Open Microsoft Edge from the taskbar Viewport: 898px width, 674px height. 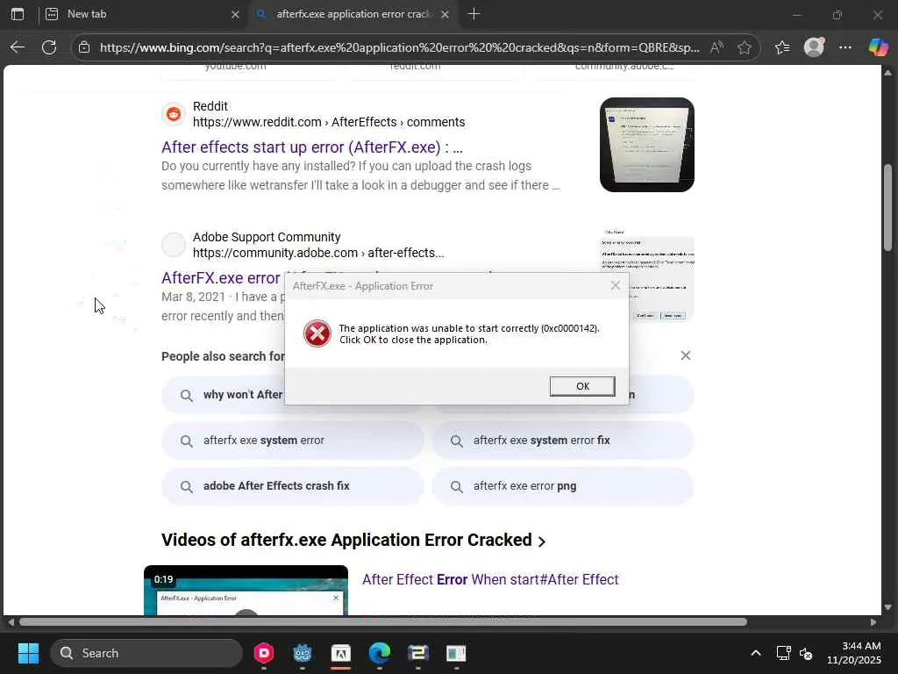pos(379,653)
